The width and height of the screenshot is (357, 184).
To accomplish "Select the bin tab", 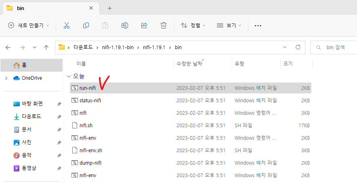I will (x=51, y=8).
